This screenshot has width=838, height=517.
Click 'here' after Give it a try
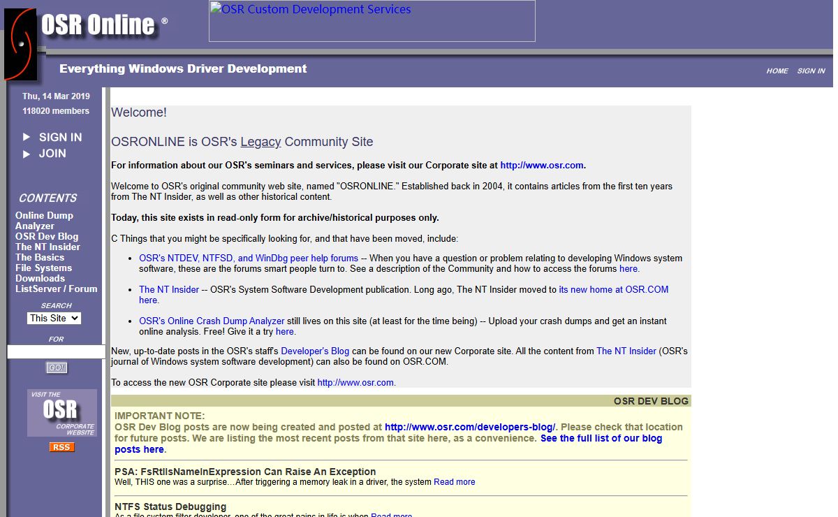click(x=285, y=331)
